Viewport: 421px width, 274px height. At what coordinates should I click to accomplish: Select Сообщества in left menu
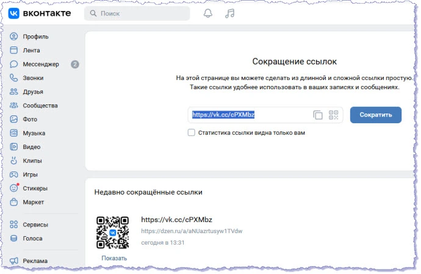pos(40,106)
